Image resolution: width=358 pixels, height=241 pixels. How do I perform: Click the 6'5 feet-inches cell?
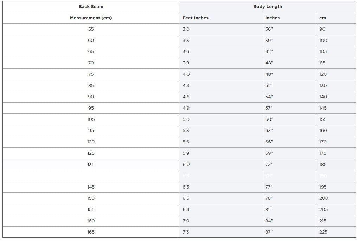click(186, 187)
